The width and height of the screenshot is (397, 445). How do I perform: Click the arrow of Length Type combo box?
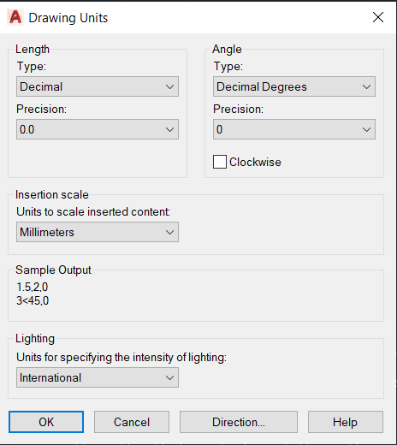pyautogui.click(x=169, y=86)
